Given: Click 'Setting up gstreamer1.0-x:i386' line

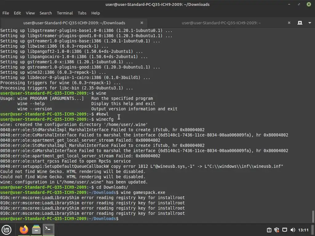Looking at the screenshot, I should pos(66,62).
